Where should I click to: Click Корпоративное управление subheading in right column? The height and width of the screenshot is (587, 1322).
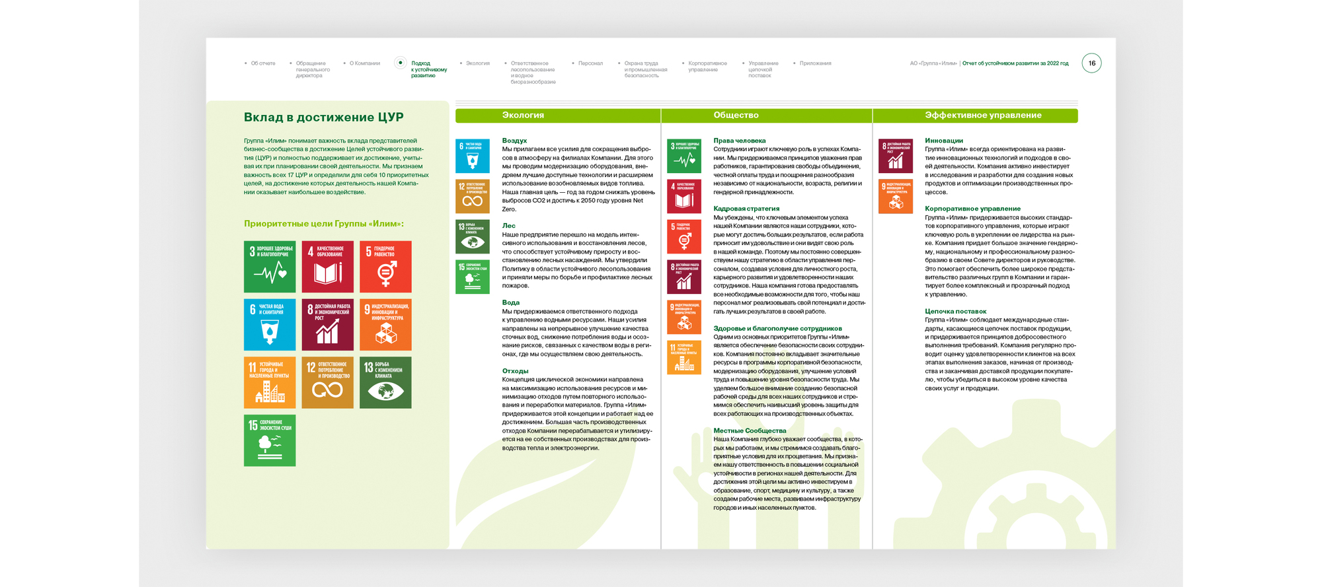tap(972, 209)
